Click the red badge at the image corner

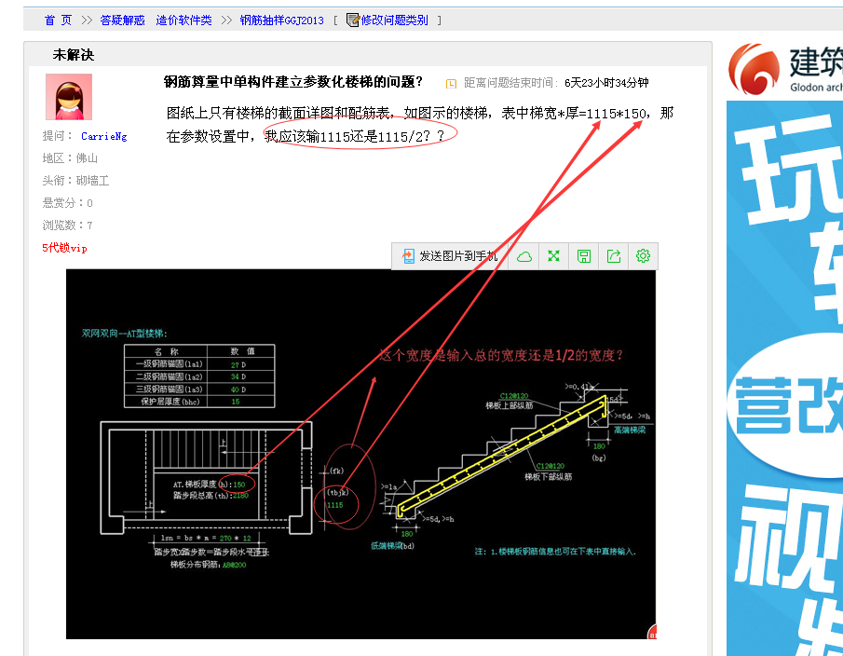point(652,632)
